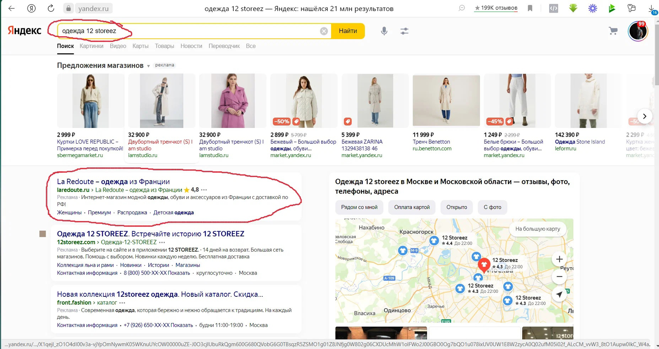The width and height of the screenshot is (659, 349).
Task: Click the yellow Найти button
Action: coord(348,31)
